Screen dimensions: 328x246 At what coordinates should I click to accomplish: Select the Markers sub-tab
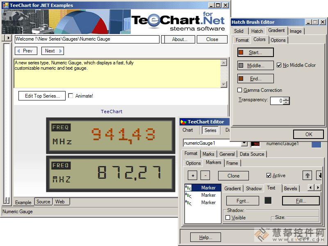[213, 162]
